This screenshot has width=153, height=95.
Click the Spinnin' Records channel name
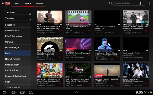[43, 57]
